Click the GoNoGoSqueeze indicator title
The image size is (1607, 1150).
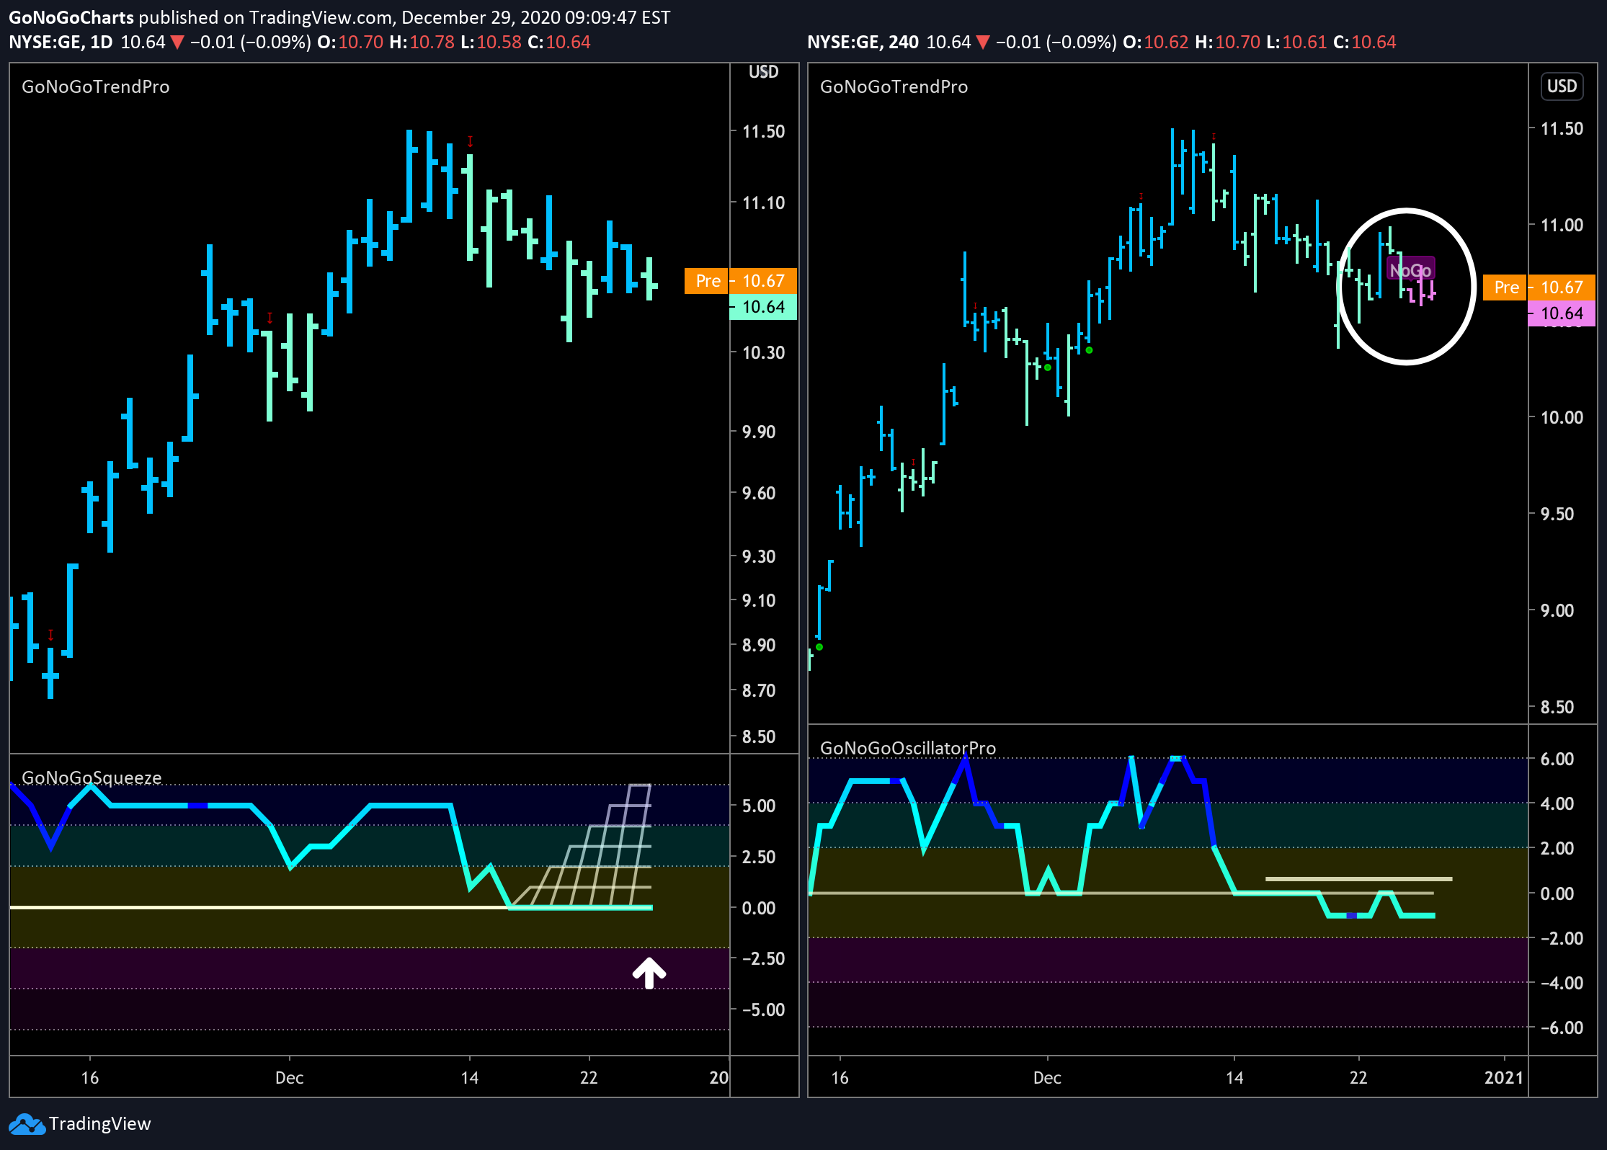click(x=92, y=777)
